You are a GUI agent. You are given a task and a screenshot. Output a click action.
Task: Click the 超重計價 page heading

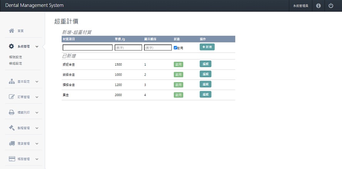click(66, 22)
